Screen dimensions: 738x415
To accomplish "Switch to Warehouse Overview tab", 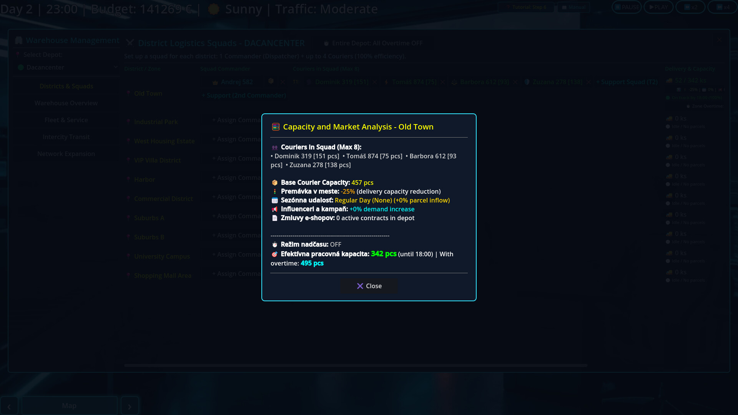I will (66, 103).
